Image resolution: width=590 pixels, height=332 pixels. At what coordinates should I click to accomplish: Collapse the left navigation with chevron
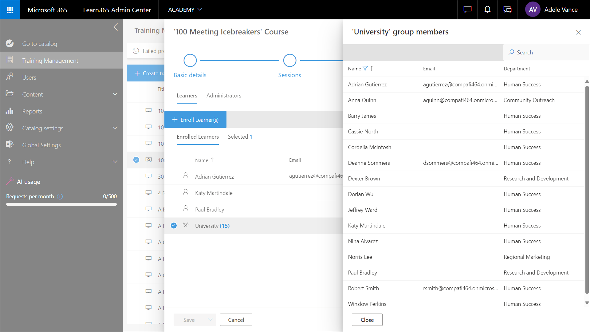click(x=116, y=27)
